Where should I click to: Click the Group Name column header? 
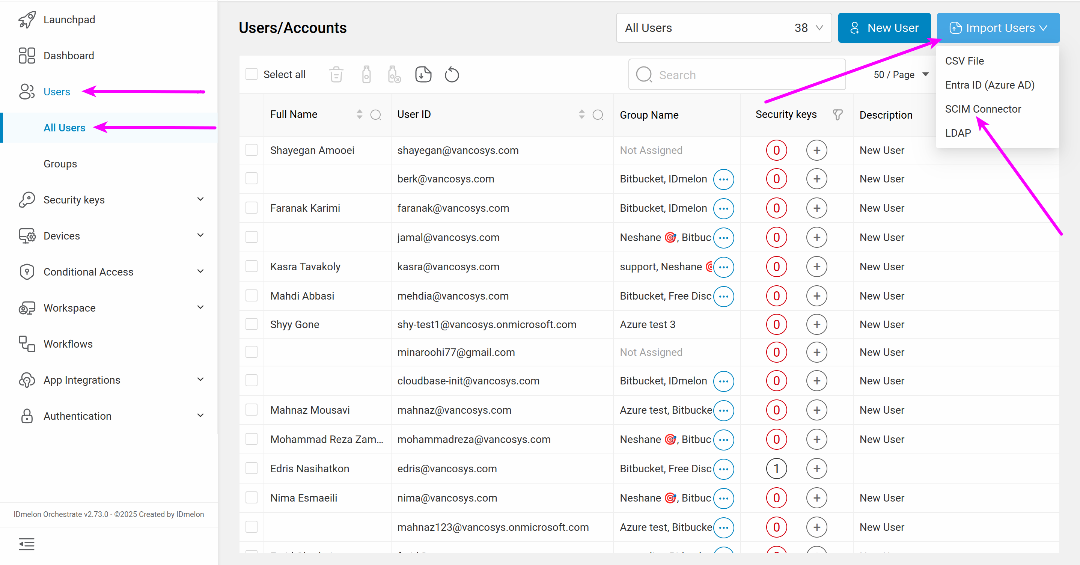click(x=649, y=115)
